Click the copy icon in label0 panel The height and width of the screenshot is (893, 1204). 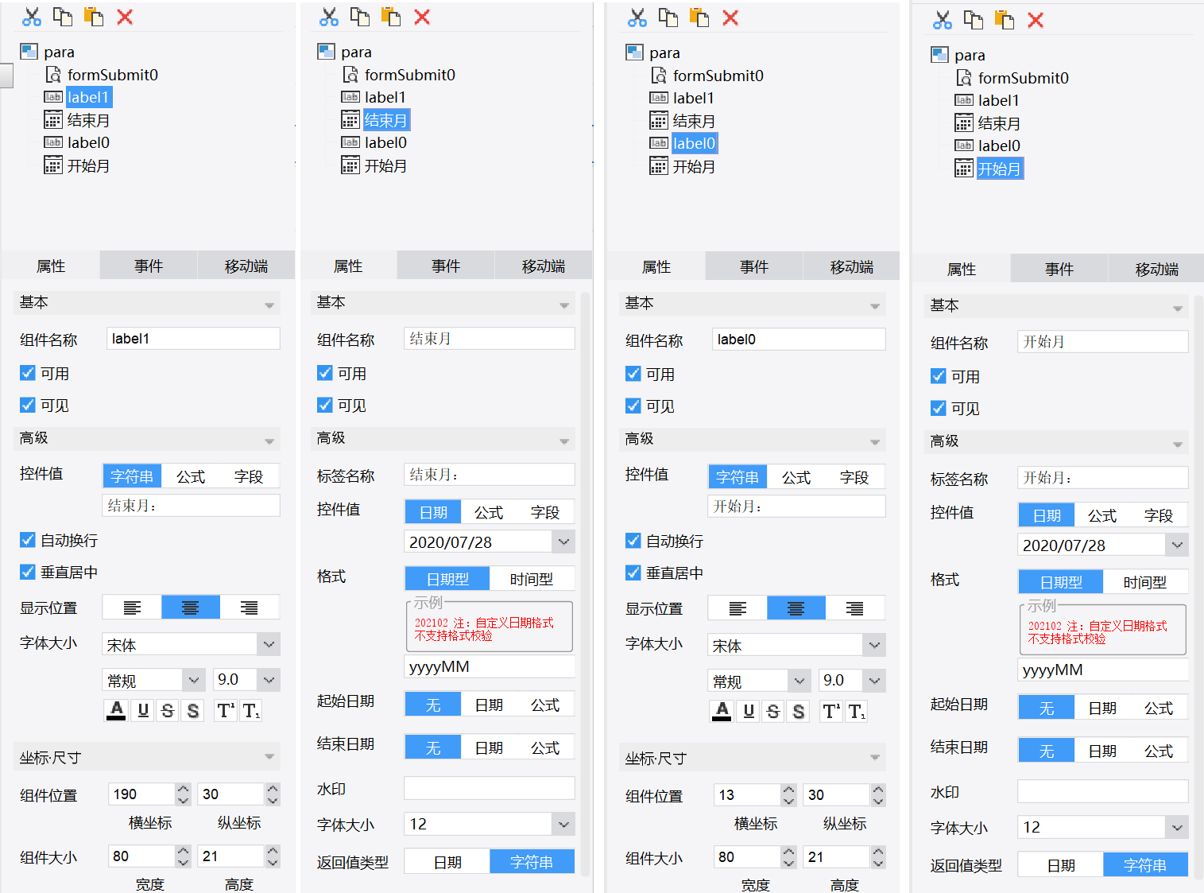click(x=668, y=17)
